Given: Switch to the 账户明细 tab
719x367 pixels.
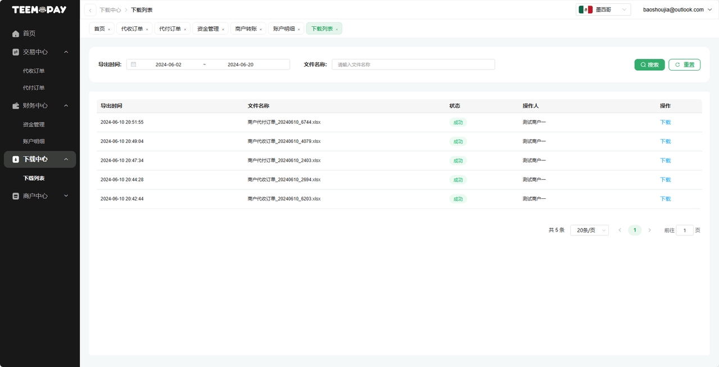Looking at the screenshot, I should point(284,29).
